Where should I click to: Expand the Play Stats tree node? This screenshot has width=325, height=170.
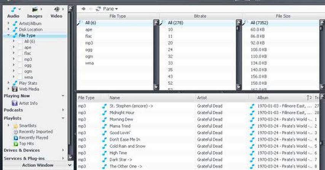click(x=8, y=83)
